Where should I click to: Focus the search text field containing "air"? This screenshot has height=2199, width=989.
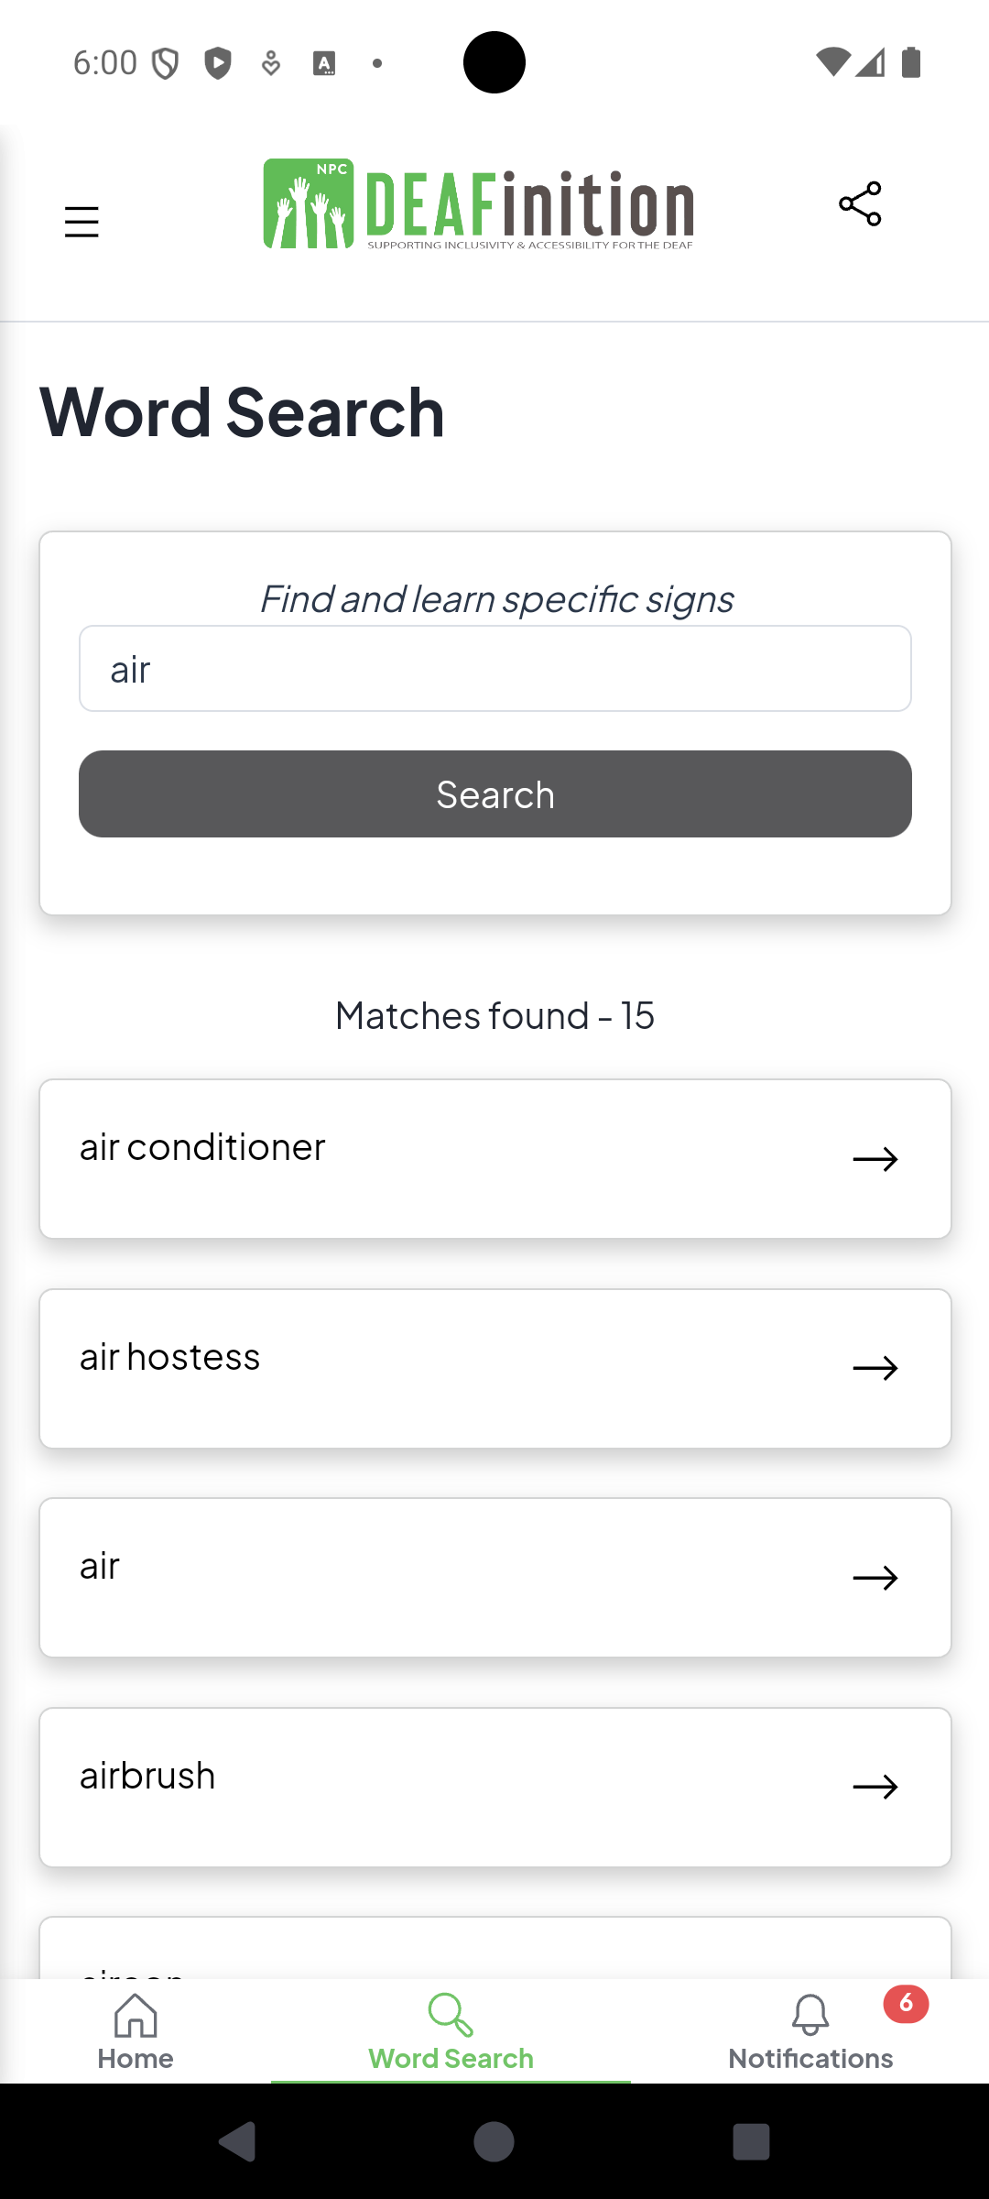click(494, 669)
